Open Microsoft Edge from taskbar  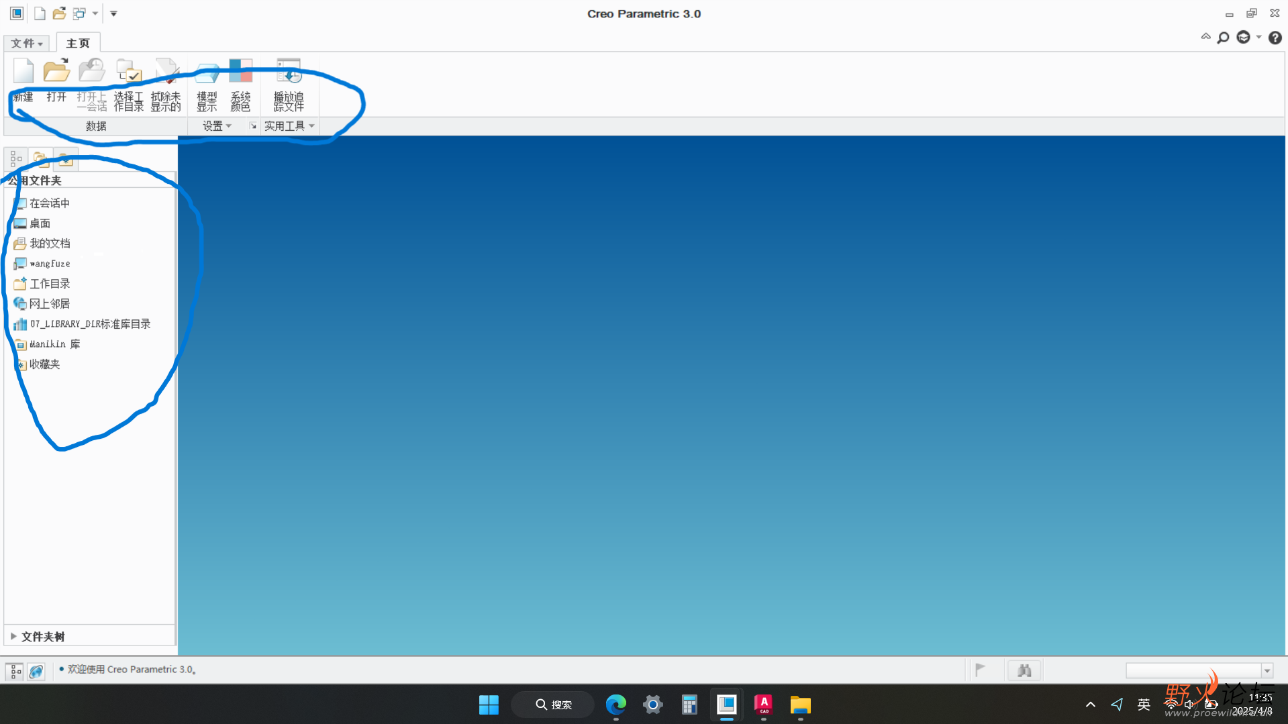click(615, 705)
